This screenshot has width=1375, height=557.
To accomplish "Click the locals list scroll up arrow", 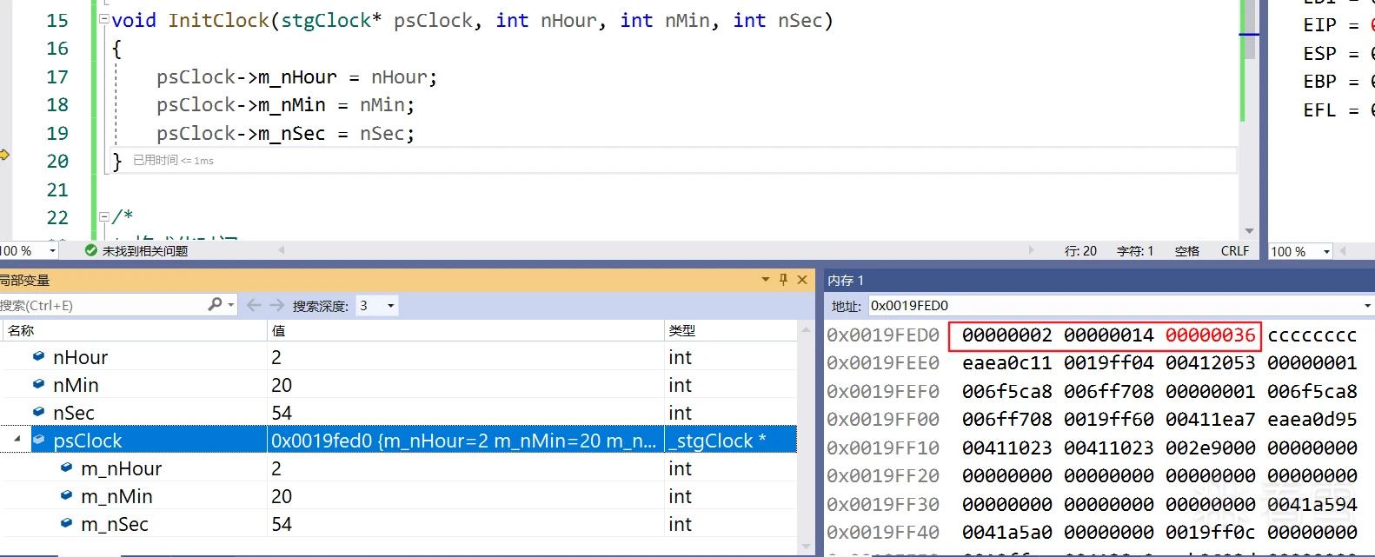I will pos(804,330).
